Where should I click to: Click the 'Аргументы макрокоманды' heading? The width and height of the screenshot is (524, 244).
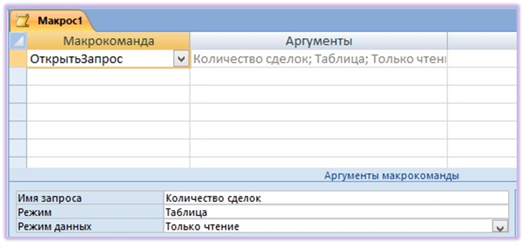[x=391, y=175]
